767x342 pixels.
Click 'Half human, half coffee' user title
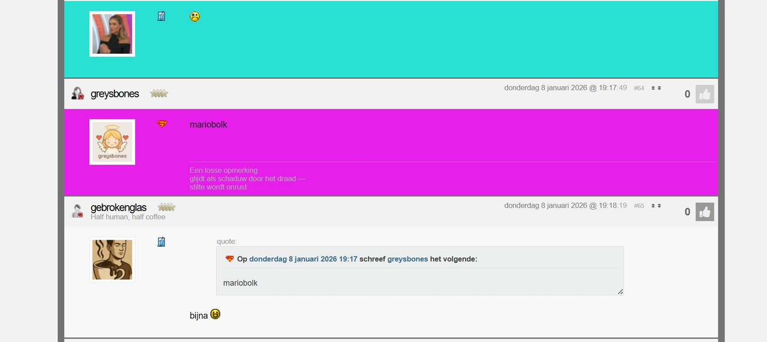click(x=128, y=217)
